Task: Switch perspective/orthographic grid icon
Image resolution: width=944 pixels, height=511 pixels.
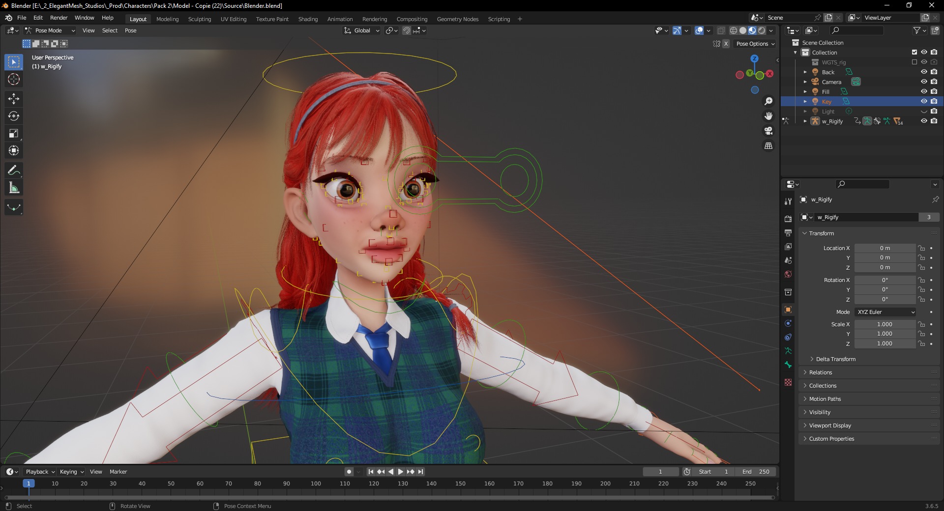Action: click(768, 145)
